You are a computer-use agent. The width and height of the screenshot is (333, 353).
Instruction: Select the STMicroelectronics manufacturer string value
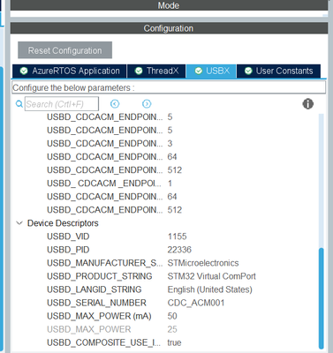point(203,263)
